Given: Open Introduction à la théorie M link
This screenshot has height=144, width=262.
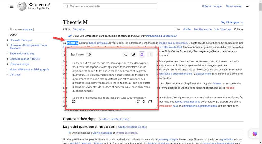Looking at the screenshot, I should click(161, 36).
